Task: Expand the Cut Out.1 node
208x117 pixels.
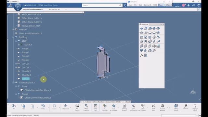Action: [16, 64]
